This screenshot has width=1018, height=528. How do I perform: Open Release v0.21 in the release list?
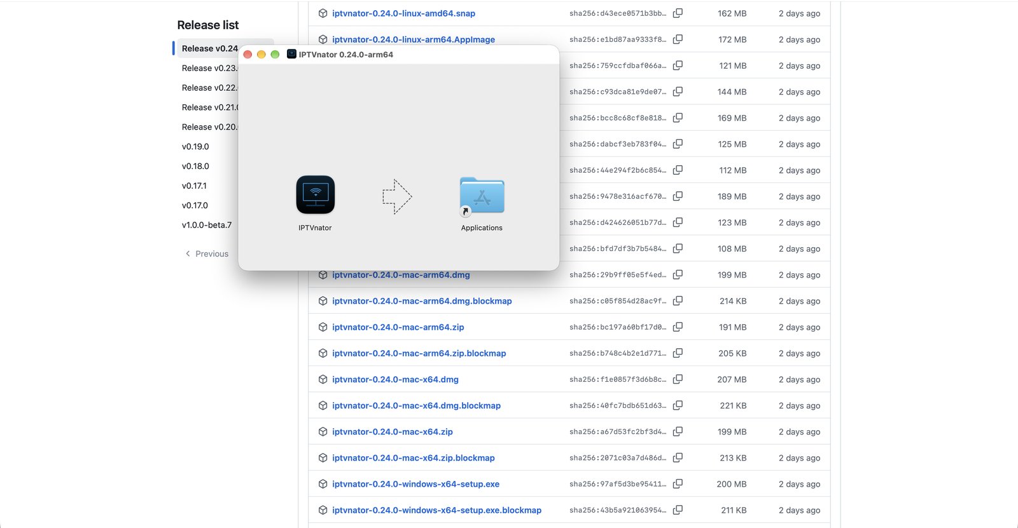point(209,107)
